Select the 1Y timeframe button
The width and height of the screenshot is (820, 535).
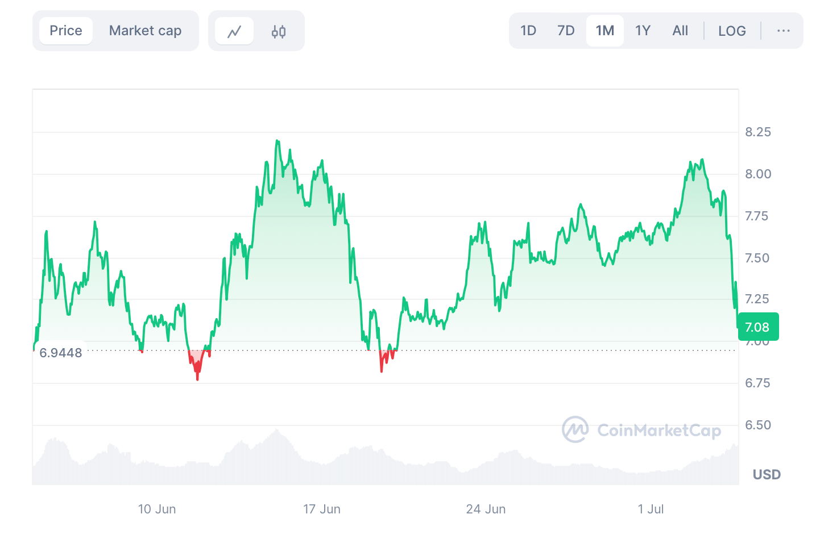click(x=643, y=31)
